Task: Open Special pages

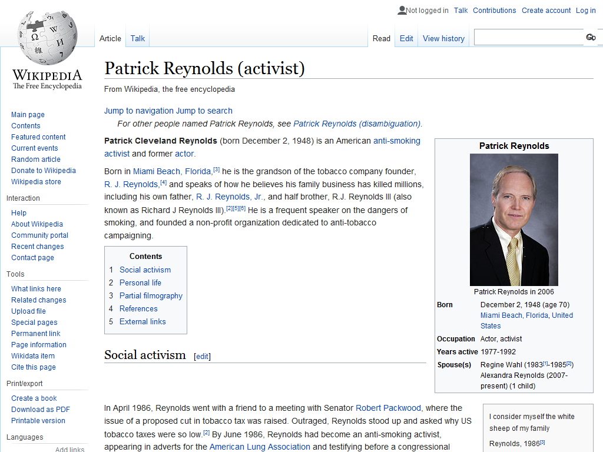Action: (34, 322)
